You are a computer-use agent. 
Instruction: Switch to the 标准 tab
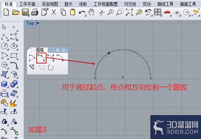(x=8, y=4)
